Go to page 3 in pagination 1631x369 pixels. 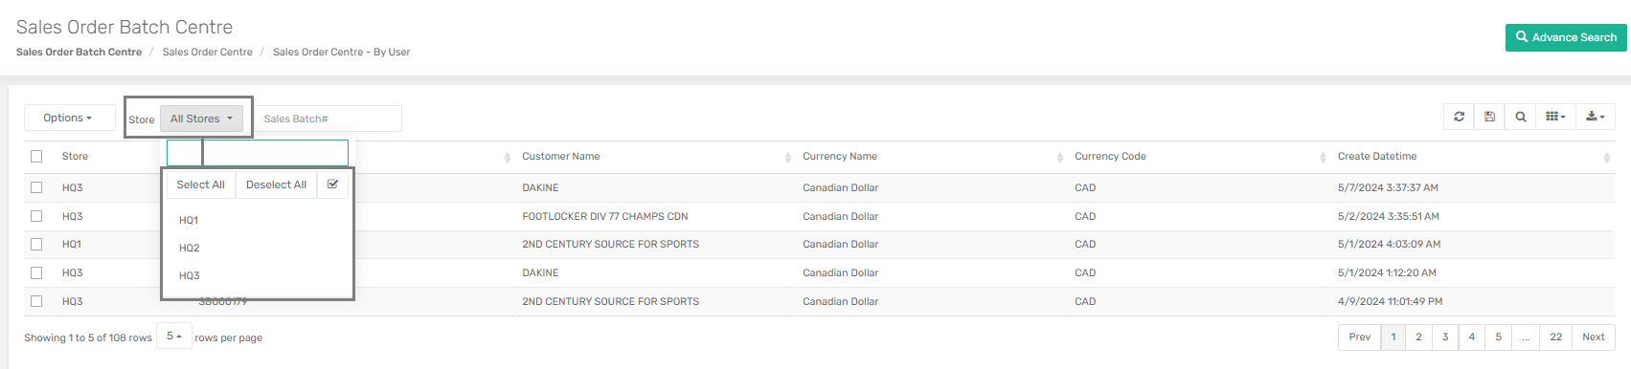(x=1445, y=336)
